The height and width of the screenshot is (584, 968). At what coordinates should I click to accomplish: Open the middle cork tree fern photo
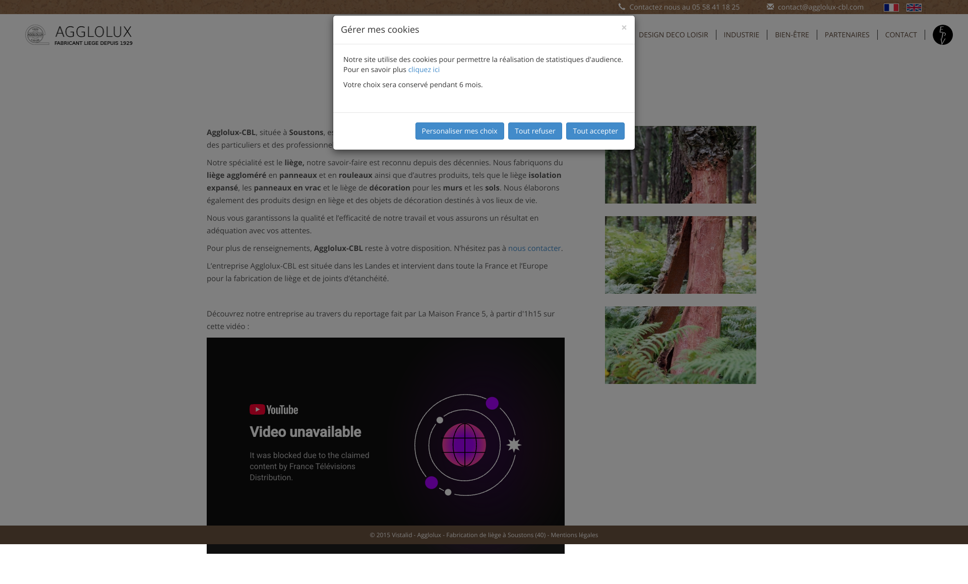[x=680, y=255]
